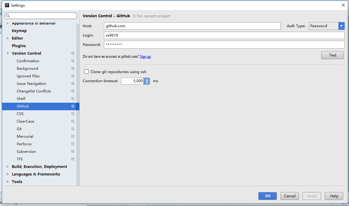Follow the Sign up link
Image resolution: width=349 pixels, height=206 pixels.
145,56
